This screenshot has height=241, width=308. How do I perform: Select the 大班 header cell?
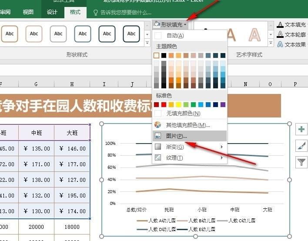point(72,133)
